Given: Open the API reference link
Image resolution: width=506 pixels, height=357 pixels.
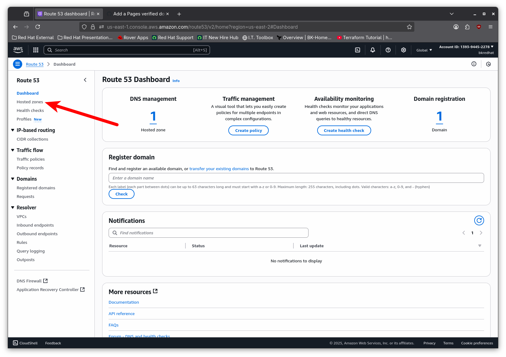Looking at the screenshot, I should 122,314.
